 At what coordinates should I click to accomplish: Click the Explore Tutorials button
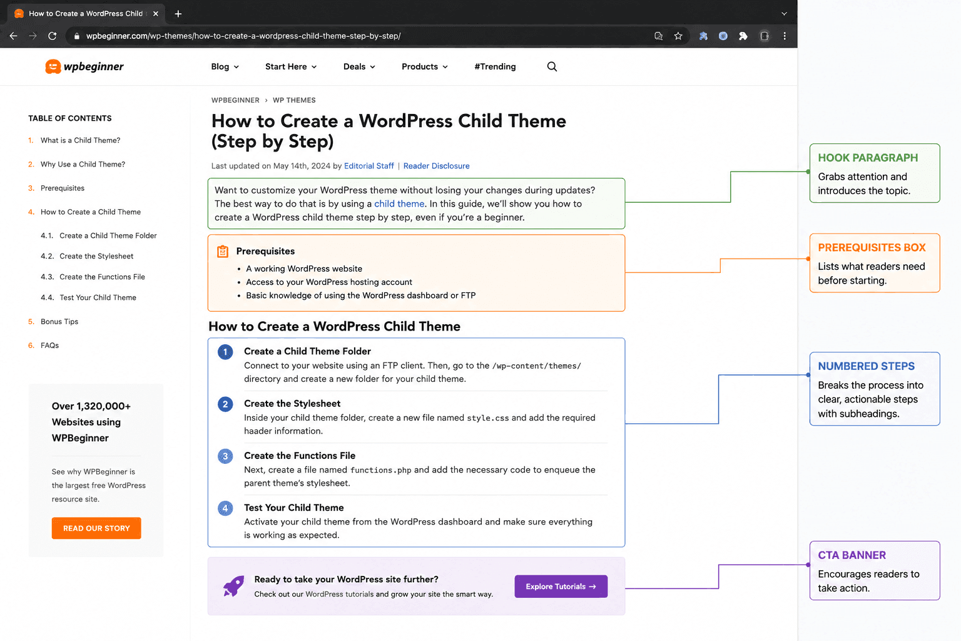click(561, 587)
